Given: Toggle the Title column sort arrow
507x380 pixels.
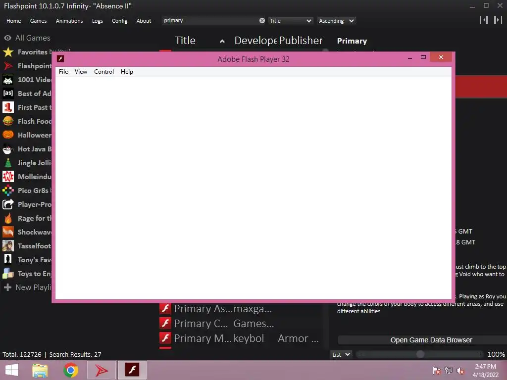Looking at the screenshot, I should 222,41.
